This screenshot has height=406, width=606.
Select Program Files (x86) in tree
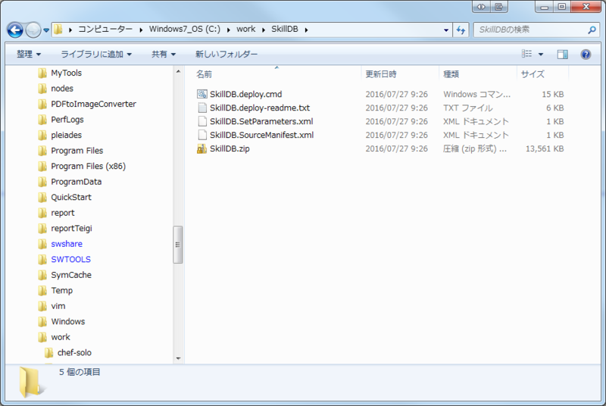point(88,166)
